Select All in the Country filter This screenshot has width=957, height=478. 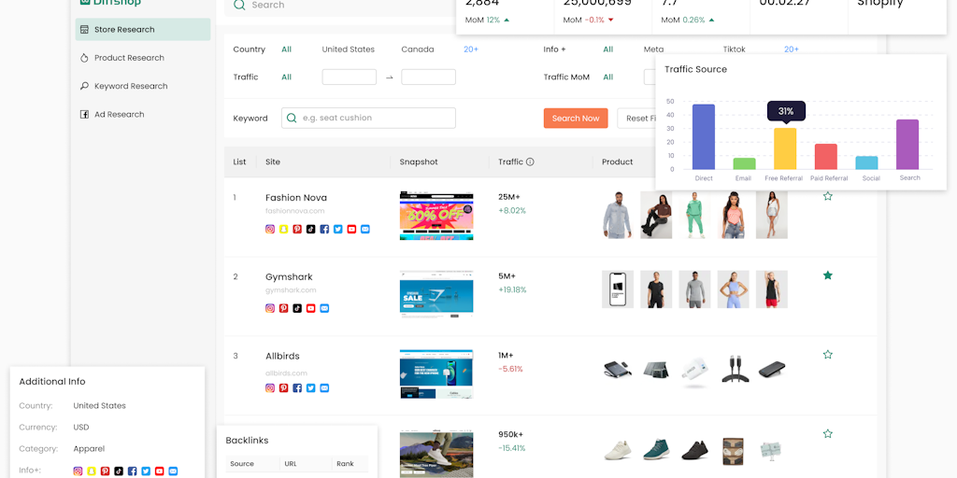(286, 49)
